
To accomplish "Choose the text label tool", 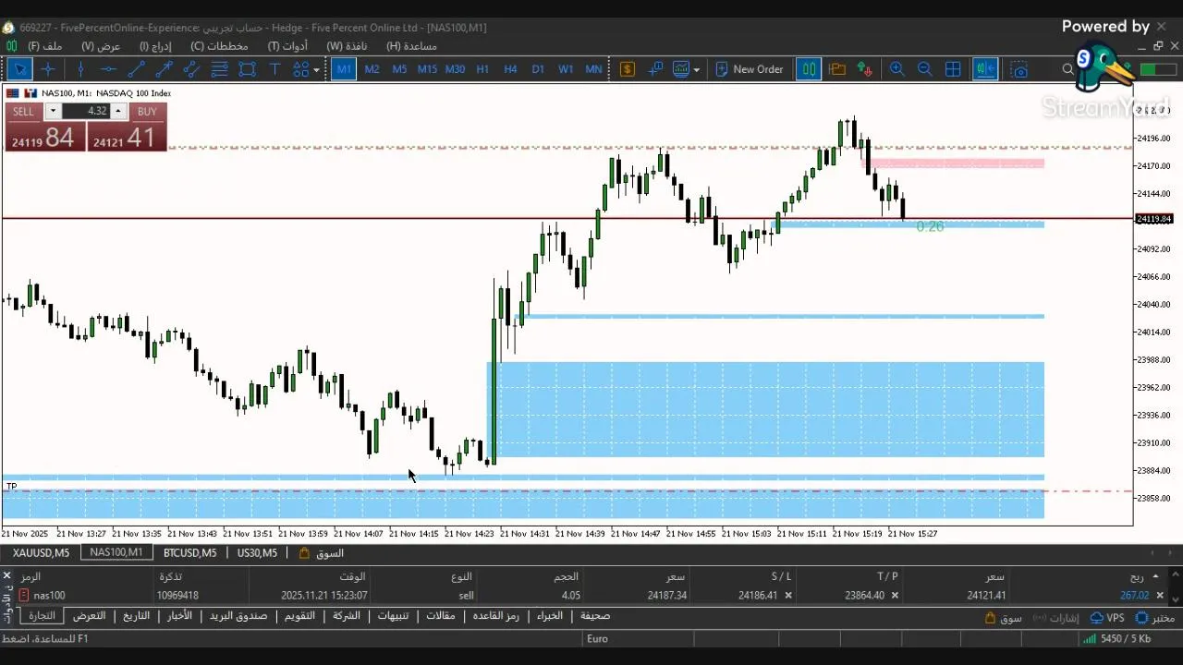I will click(x=274, y=69).
